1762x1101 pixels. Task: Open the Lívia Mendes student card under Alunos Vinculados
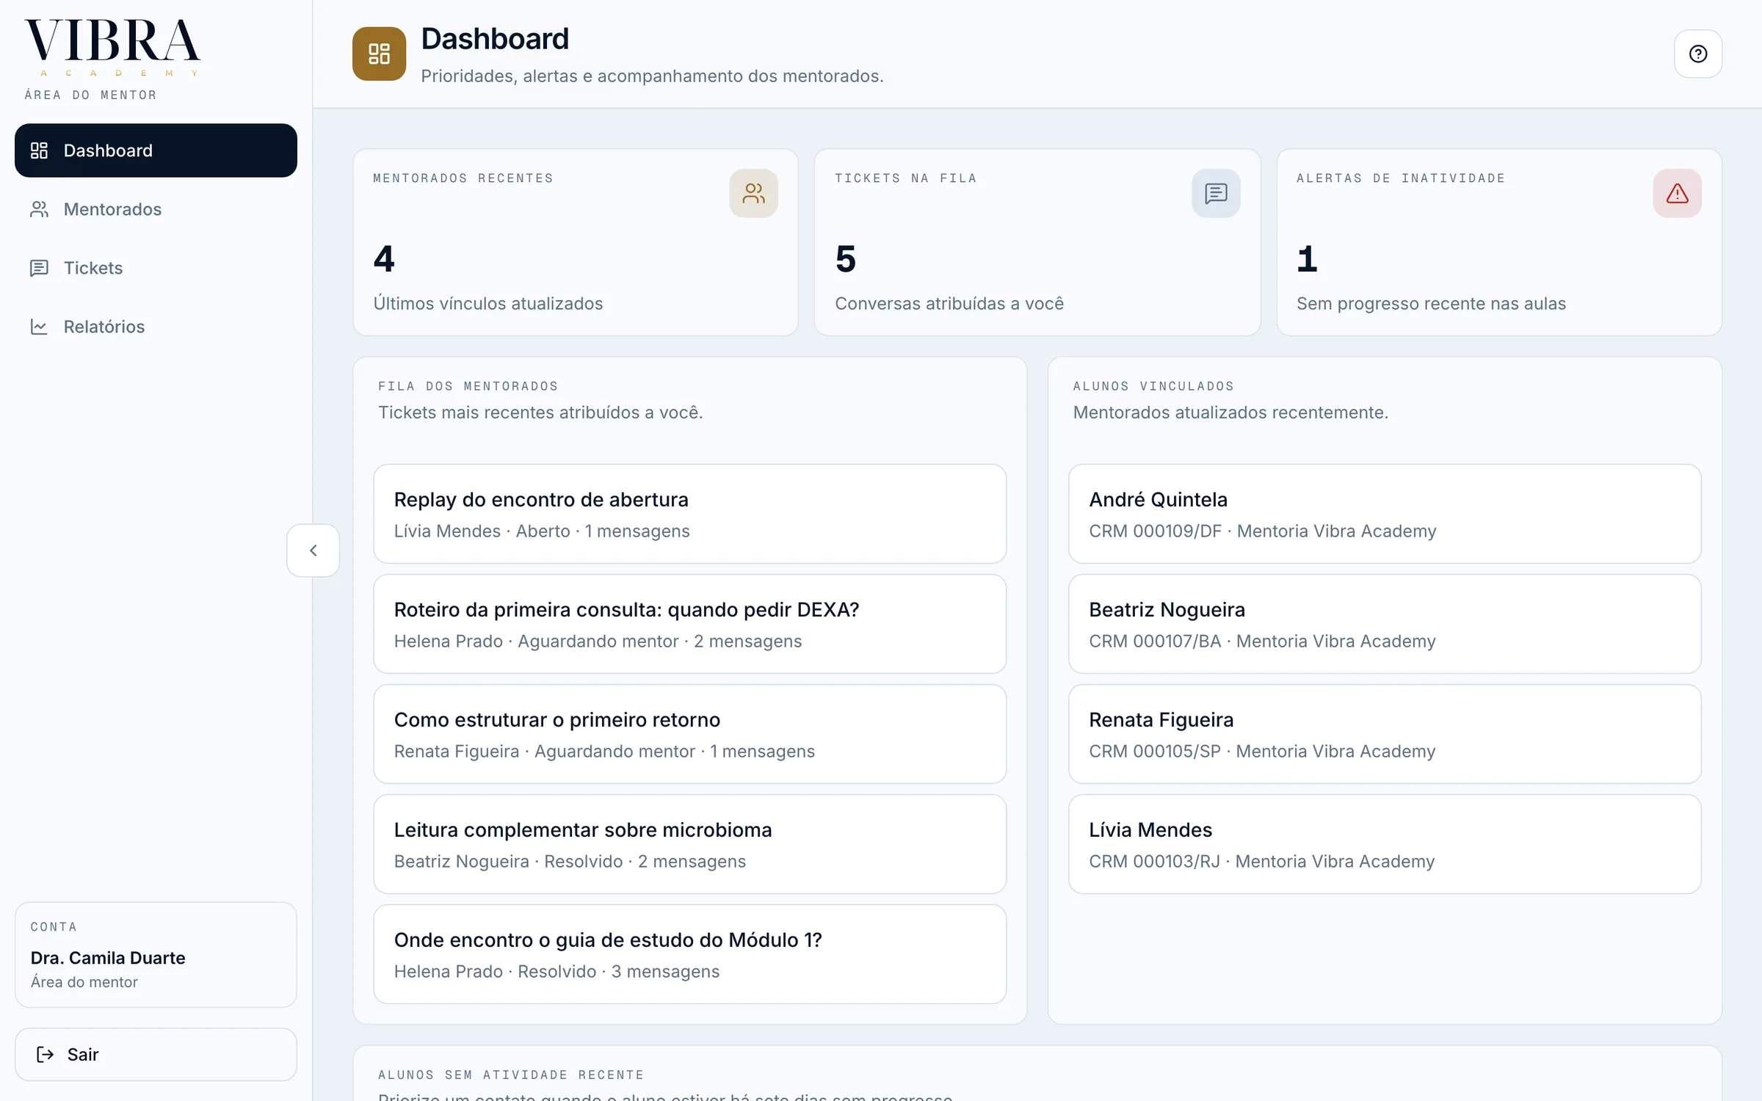point(1385,844)
